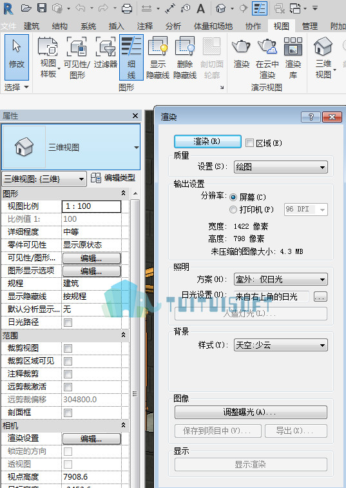The image size is (346, 488).
Task: Click 编辑 button for 可见性/图形 row
Action: pyautogui.click(x=91, y=259)
